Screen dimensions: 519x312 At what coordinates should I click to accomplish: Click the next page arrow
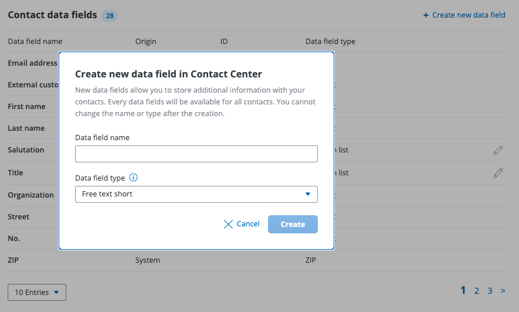(x=503, y=290)
